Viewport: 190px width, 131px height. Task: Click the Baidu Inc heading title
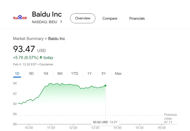[x=47, y=14]
